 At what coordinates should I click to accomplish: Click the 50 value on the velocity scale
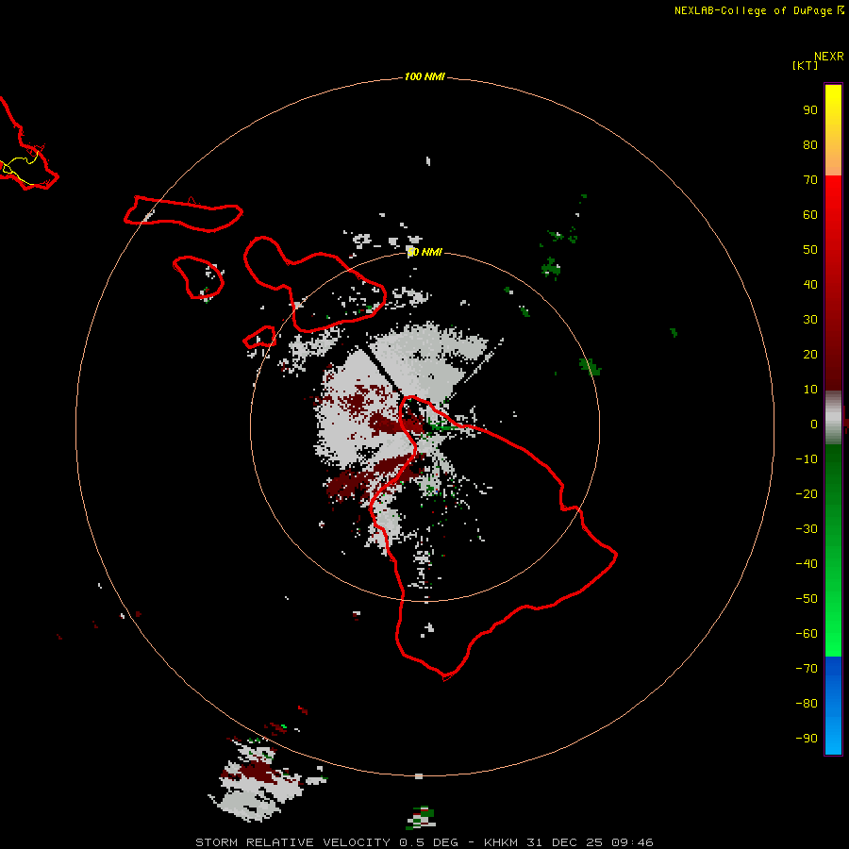point(810,250)
